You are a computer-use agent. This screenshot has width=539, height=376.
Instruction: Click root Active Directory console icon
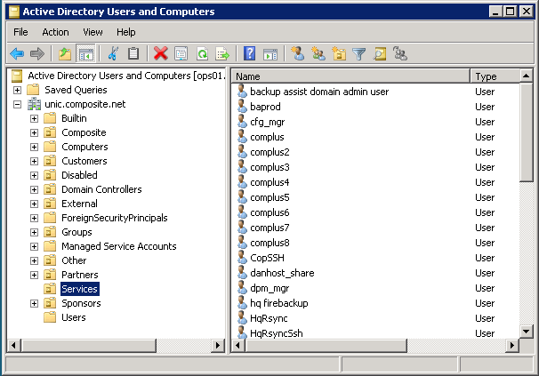click(17, 76)
